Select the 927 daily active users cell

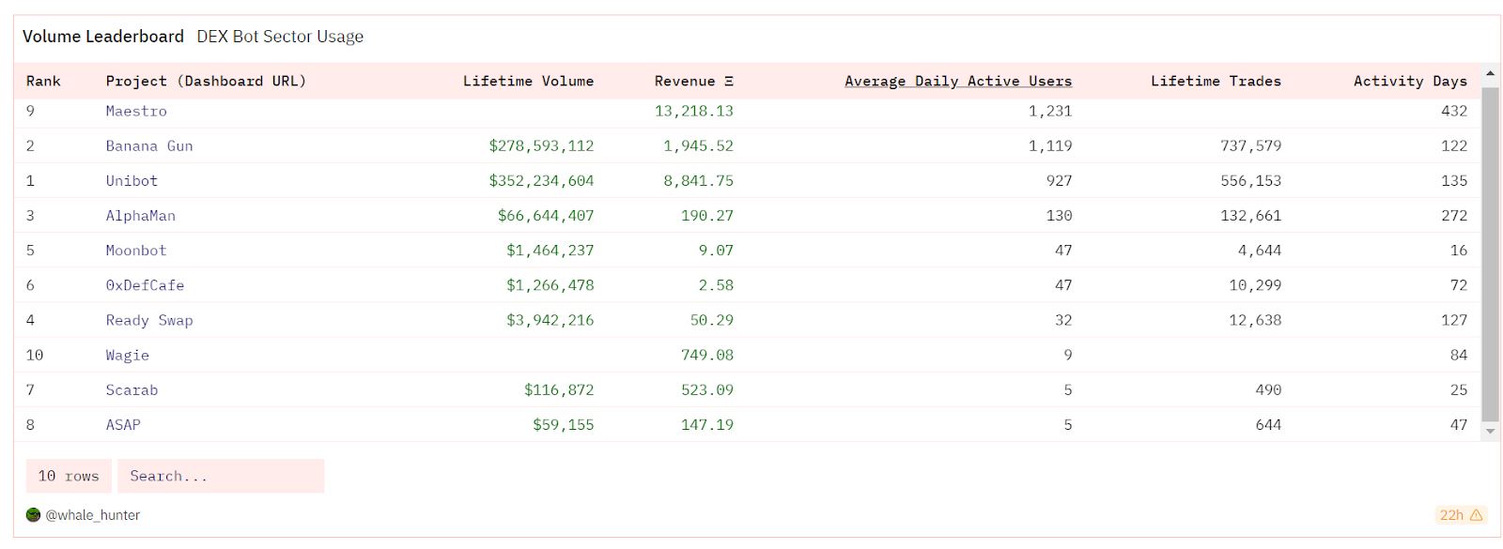coord(1059,180)
